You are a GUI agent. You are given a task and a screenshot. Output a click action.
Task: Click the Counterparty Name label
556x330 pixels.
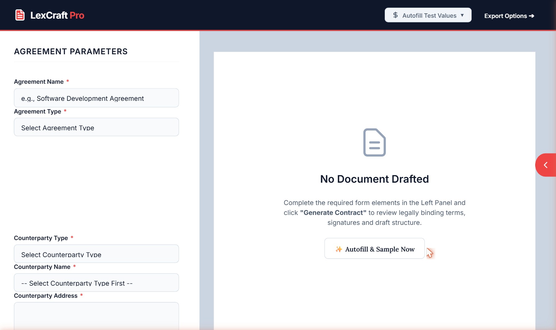coord(42,267)
